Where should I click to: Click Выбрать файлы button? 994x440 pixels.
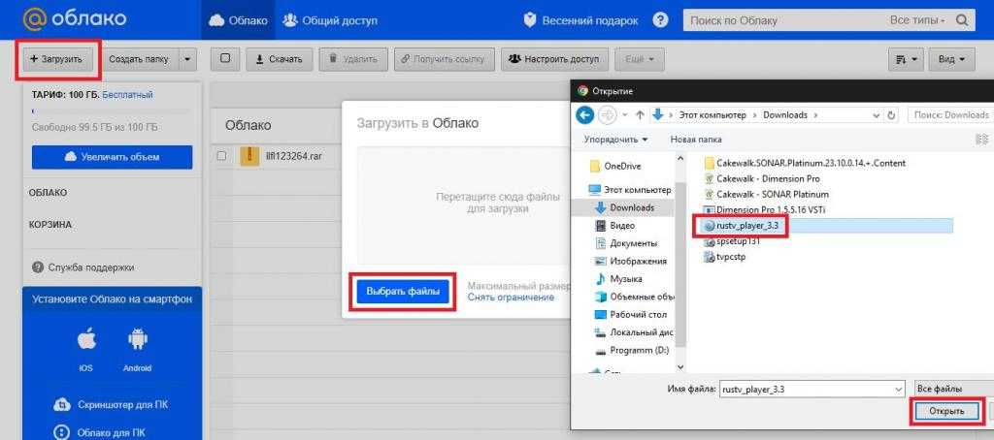tap(403, 292)
